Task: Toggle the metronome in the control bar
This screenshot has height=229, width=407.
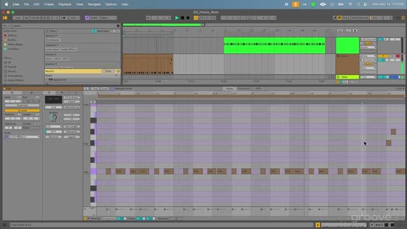Action: 64,18
